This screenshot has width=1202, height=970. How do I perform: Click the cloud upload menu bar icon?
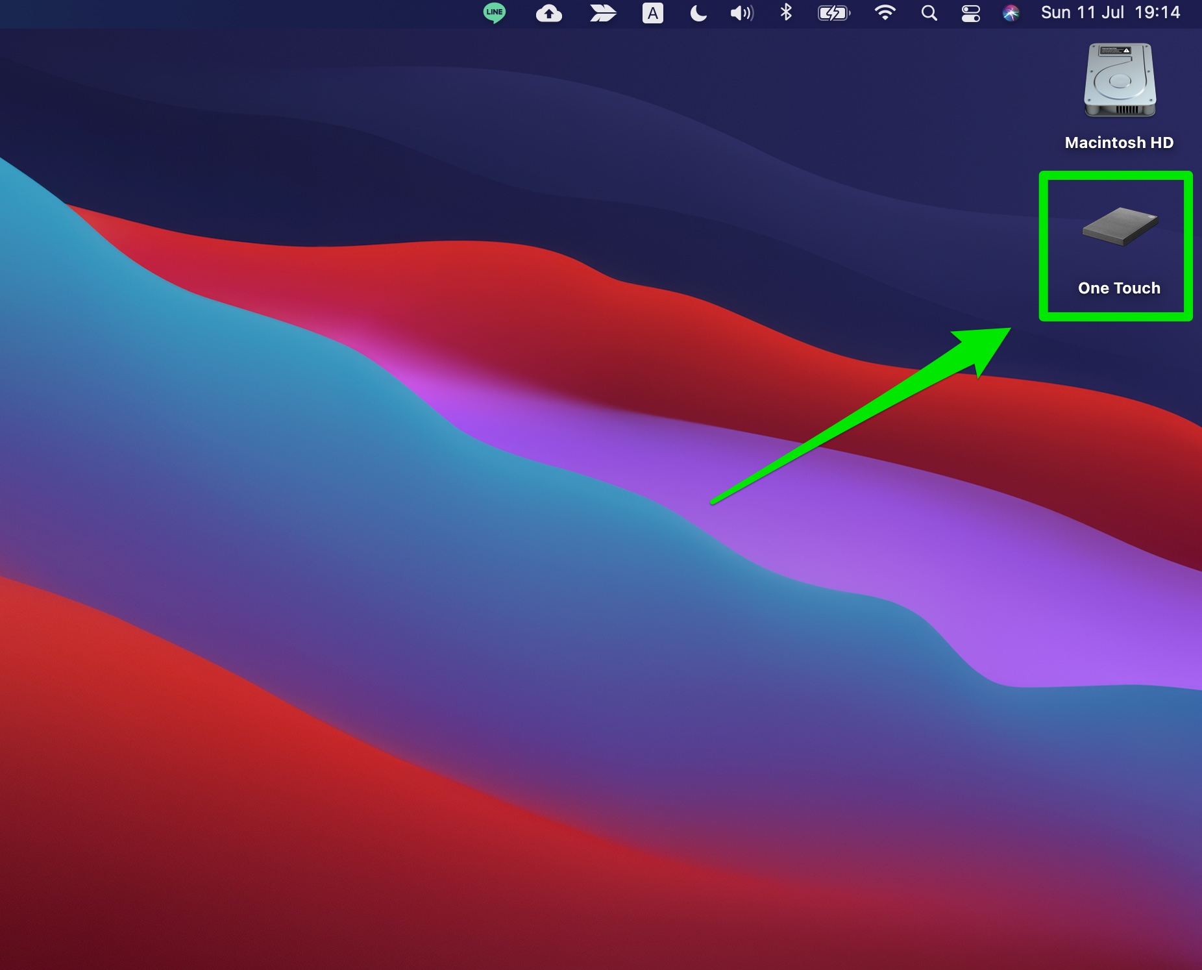(549, 13)
